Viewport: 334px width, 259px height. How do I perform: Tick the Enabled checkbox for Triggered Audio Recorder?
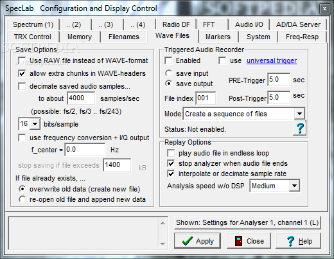(x=168, y=60)
